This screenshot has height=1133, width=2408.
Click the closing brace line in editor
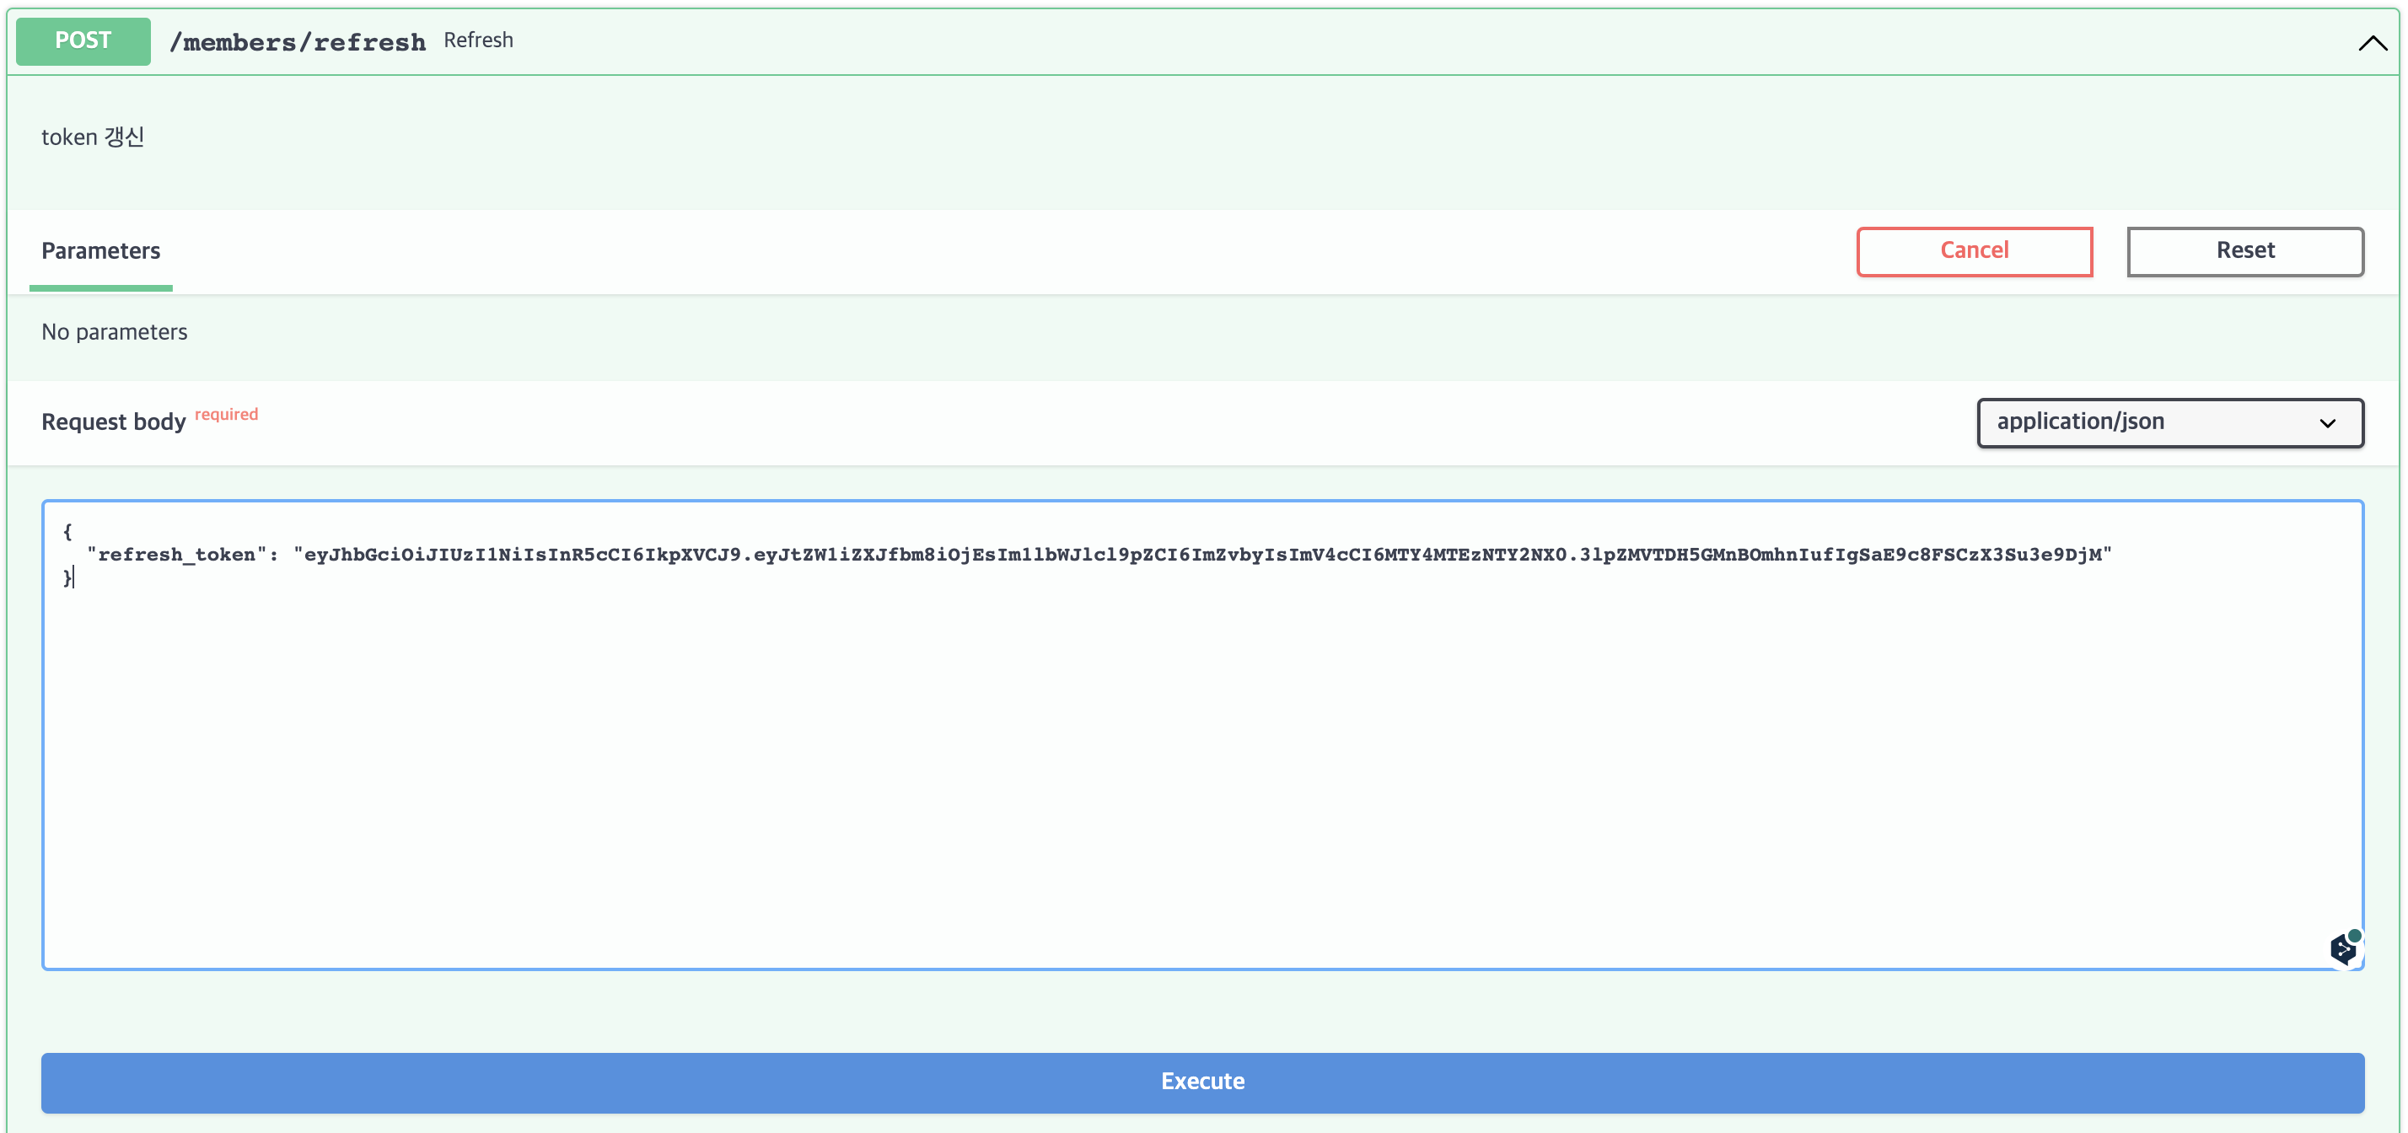67,578
